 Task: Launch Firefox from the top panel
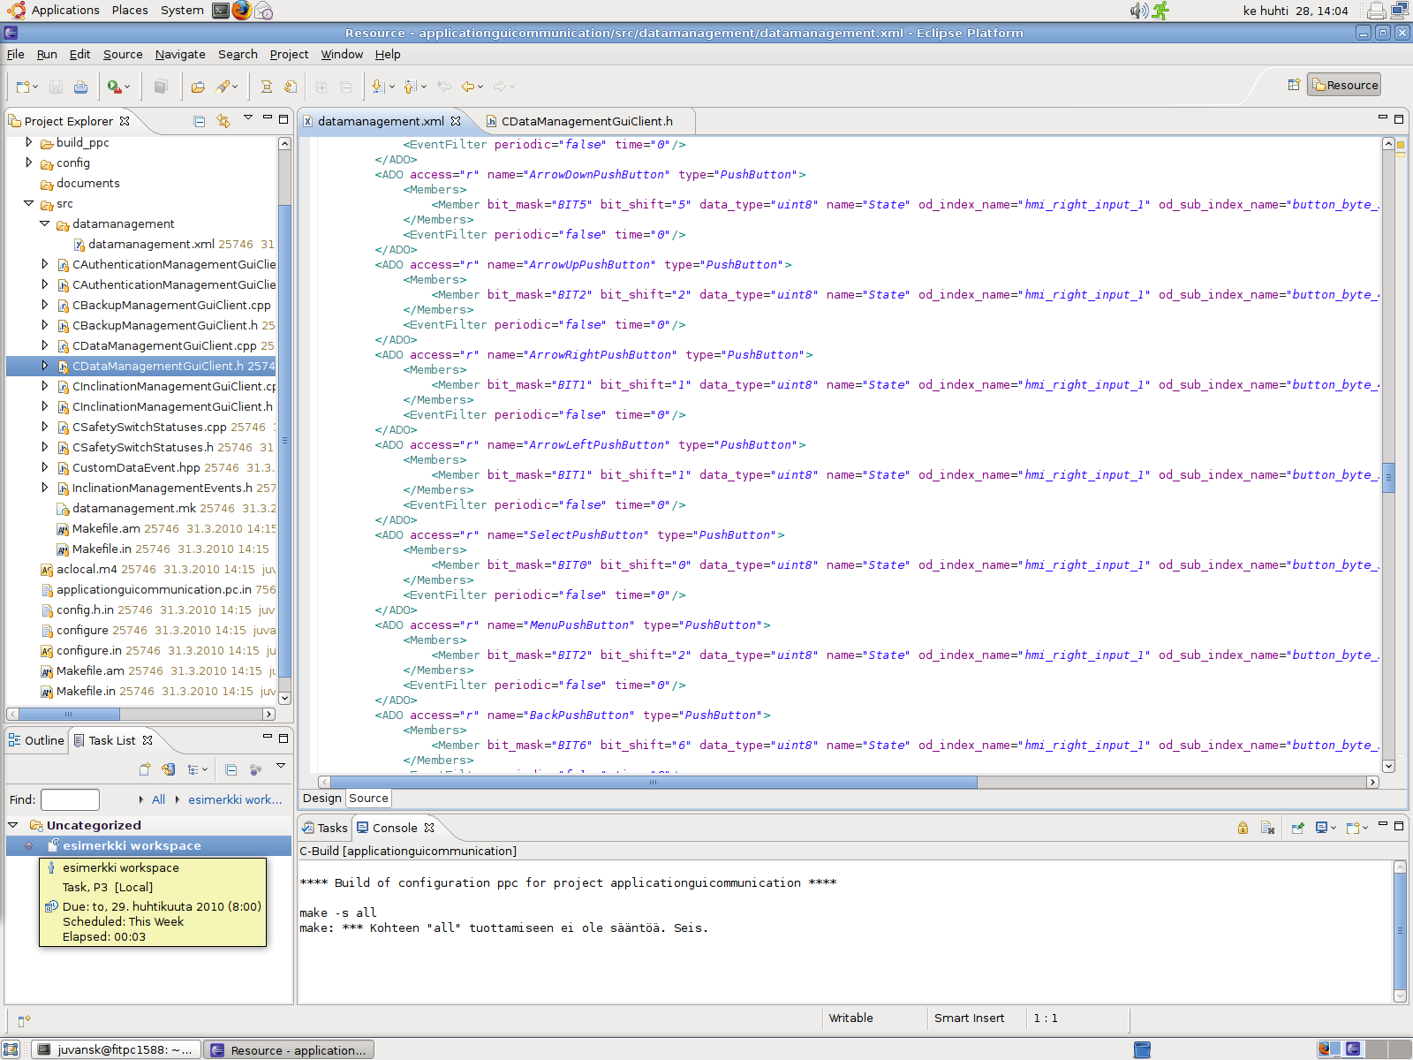[x=241, y=11]
